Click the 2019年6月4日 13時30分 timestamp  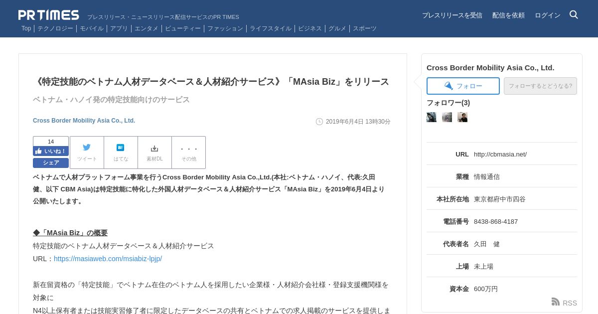(x=358, y=122)
